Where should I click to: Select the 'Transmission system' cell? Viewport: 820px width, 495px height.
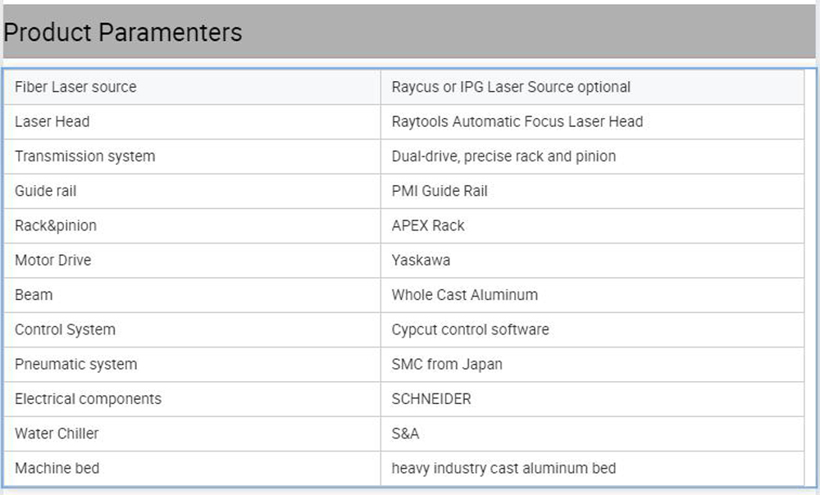click(192, 157)
